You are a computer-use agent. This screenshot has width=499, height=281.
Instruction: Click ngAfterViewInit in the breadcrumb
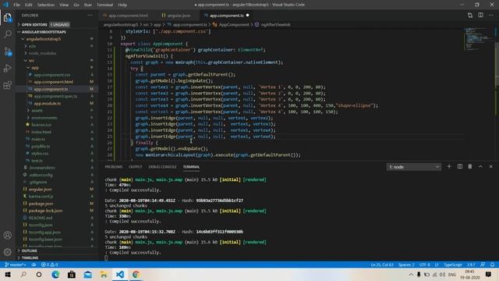[x=275, y=24]
